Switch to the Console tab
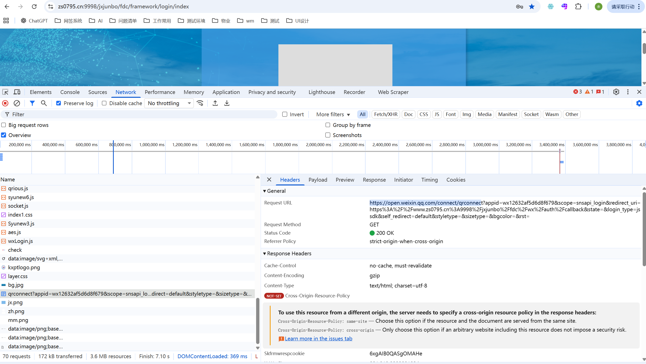 [70, 92]
